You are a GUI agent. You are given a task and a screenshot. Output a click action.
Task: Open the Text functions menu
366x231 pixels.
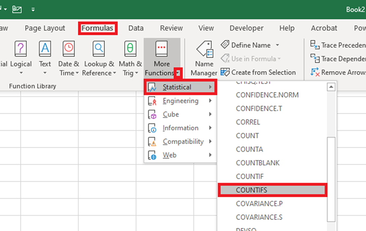point(45,57)
